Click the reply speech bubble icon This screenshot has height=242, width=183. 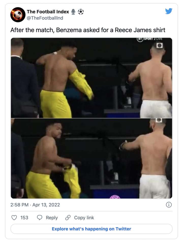(x=39, y=218)
